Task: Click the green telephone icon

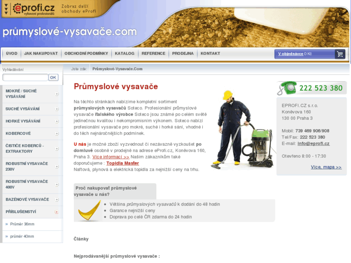Action: (x=287, y=88)
